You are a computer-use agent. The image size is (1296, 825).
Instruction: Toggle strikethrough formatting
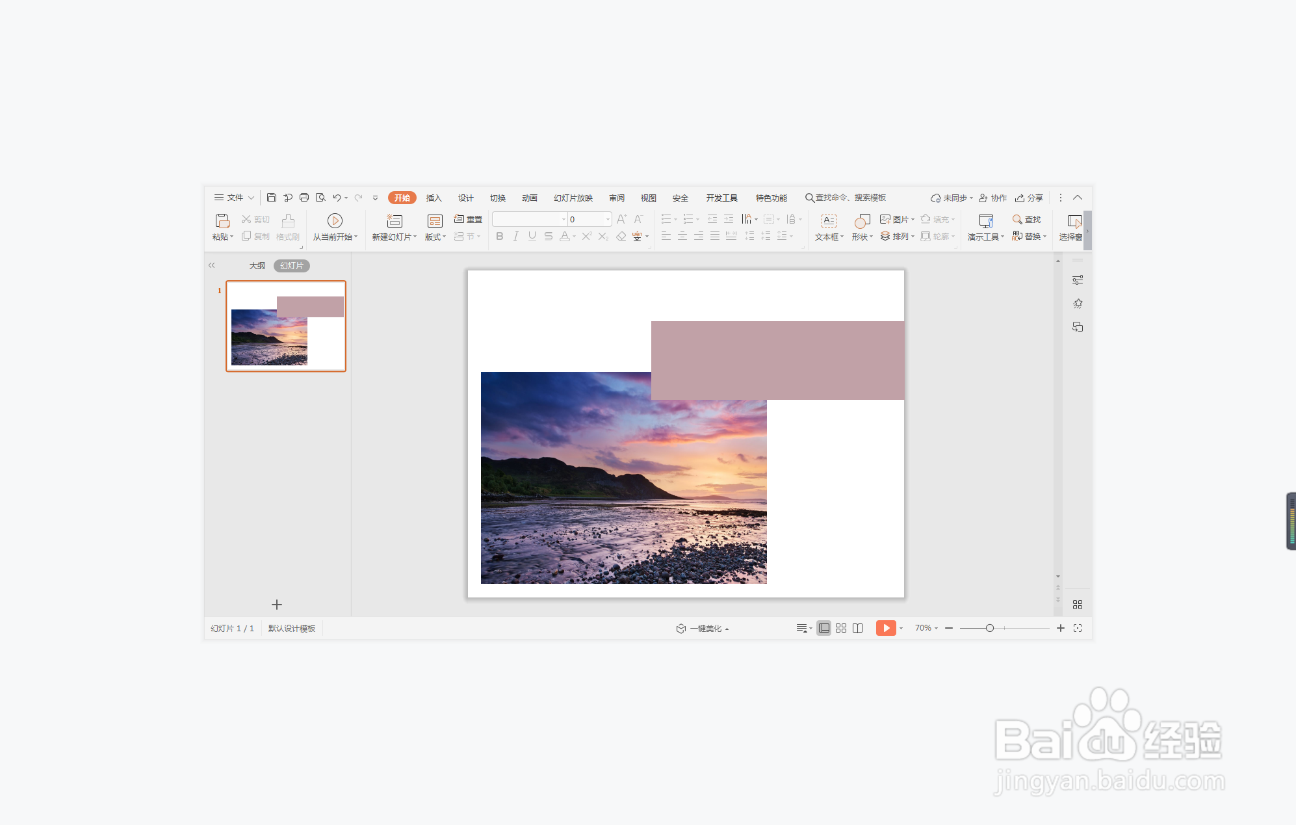549,236
